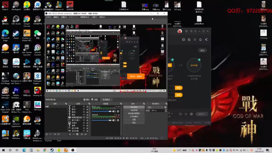Click the 开始录制 button
Screen dimensions: 272x153
tap(134, 110)
